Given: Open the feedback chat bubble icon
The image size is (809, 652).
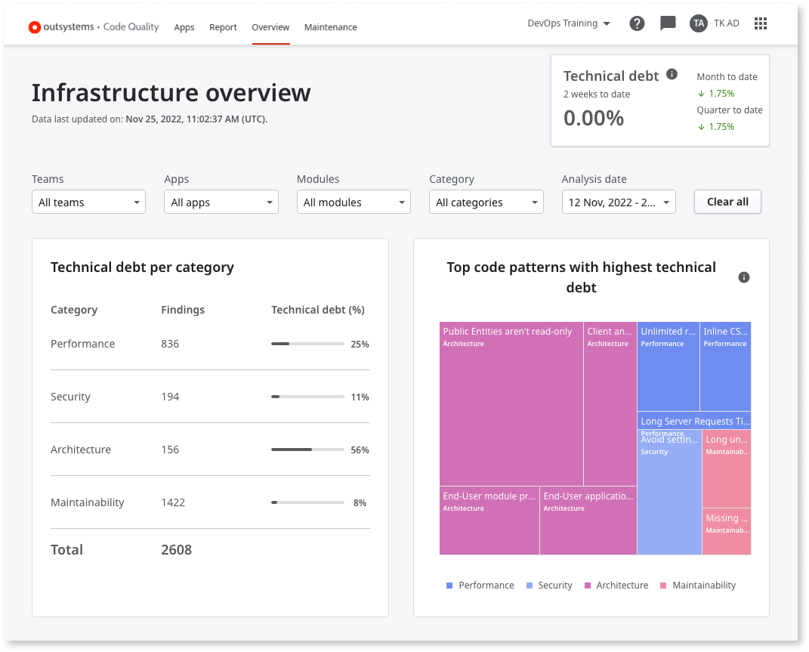Looking at the screenshot, I should tap(668, 23).
